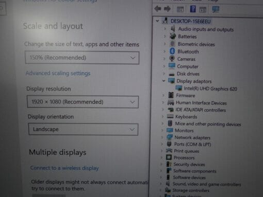Select the Display adaptors icon
Viewport: 263px width, 197px height.
pyautogui.click(x=171, y=81)
